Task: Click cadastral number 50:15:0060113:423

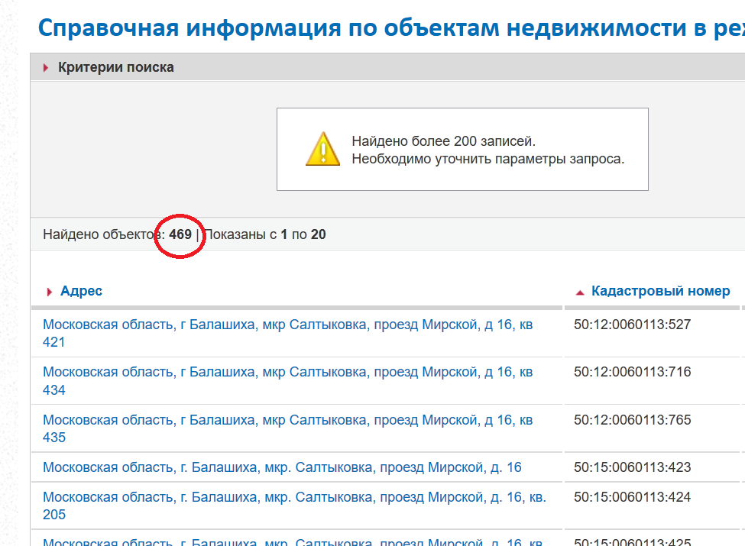Action: [632, 467]
